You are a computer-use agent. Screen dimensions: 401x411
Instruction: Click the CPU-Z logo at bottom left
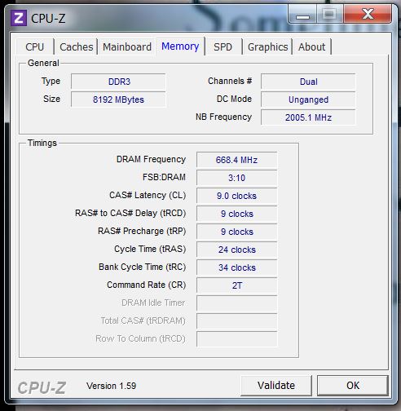tap(42, 387)
